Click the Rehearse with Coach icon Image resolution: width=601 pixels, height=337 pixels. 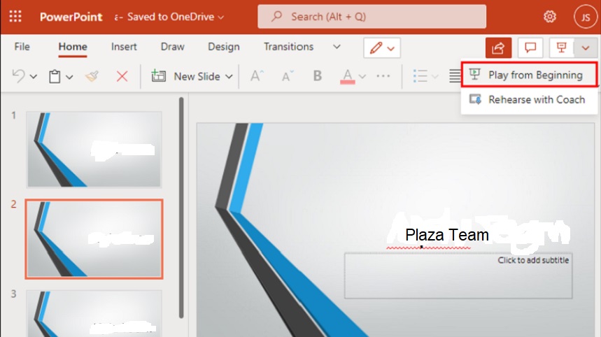(475, 99)
